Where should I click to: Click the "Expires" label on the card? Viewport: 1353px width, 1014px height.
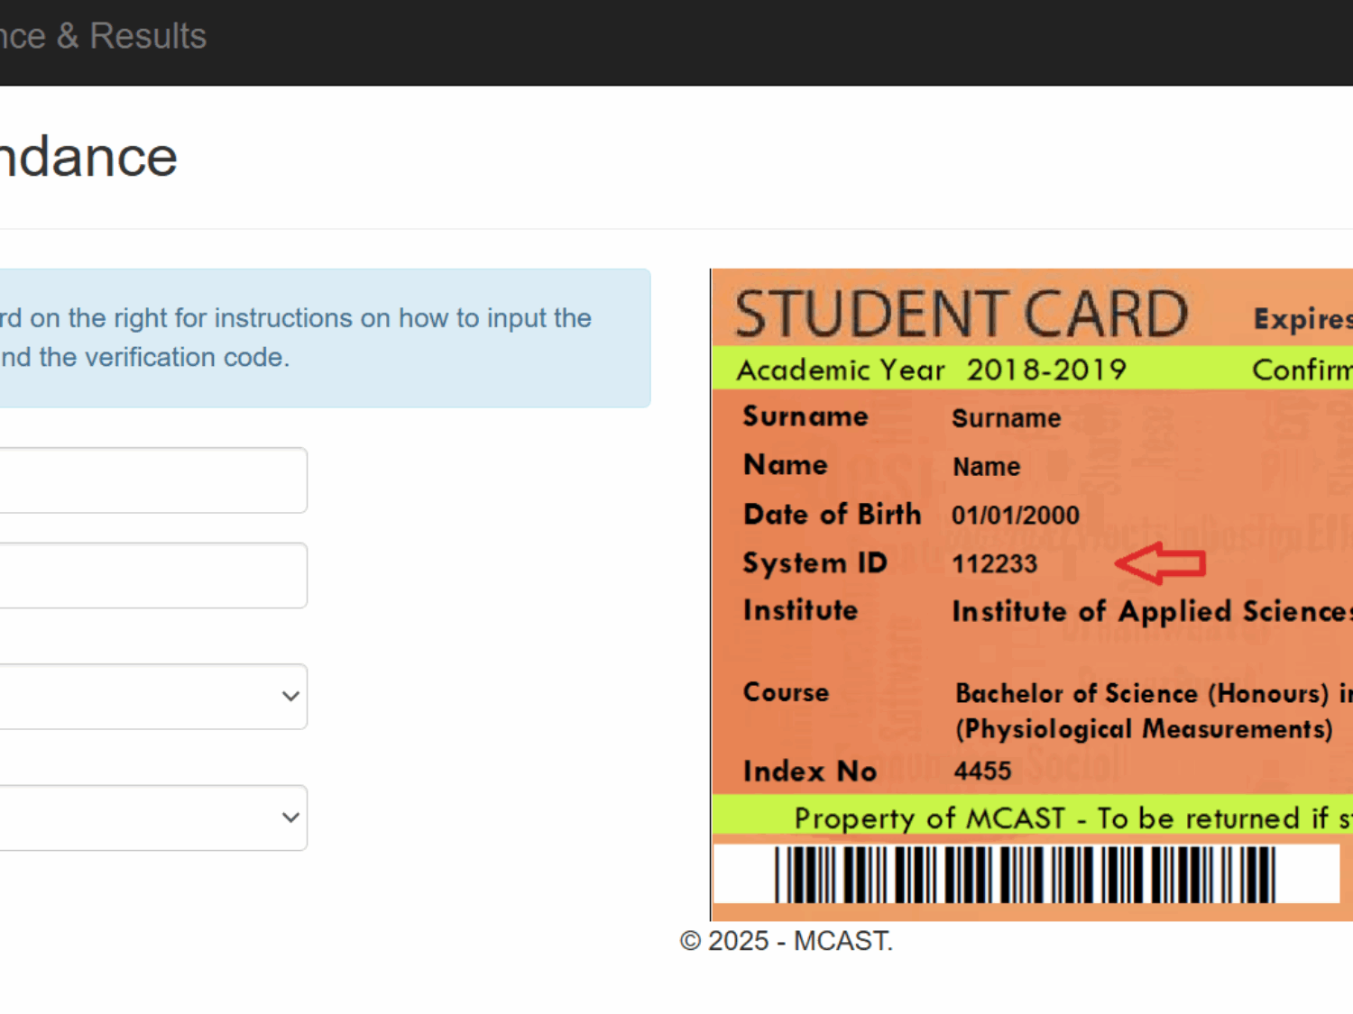tap(1302, 318)
